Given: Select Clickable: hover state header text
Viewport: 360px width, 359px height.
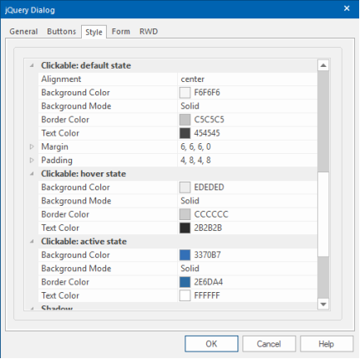Looking at the screenshot, I should tap(84, 174).
